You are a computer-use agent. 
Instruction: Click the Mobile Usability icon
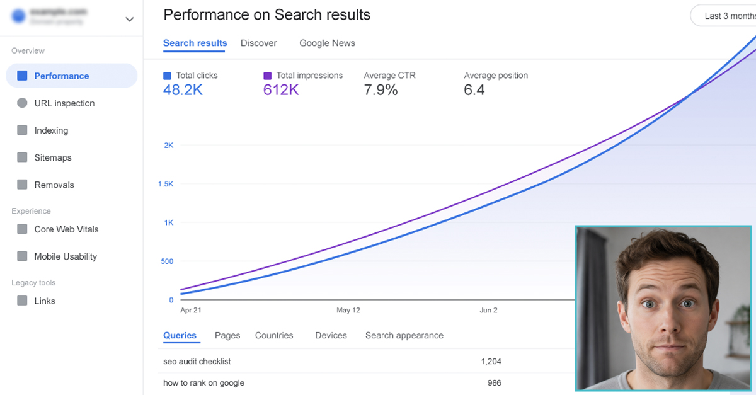[x=22, y=256]
